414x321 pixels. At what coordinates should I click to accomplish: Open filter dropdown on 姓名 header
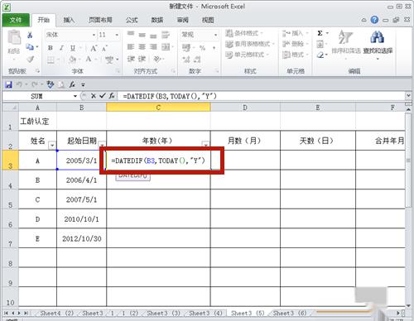[52, 145]
